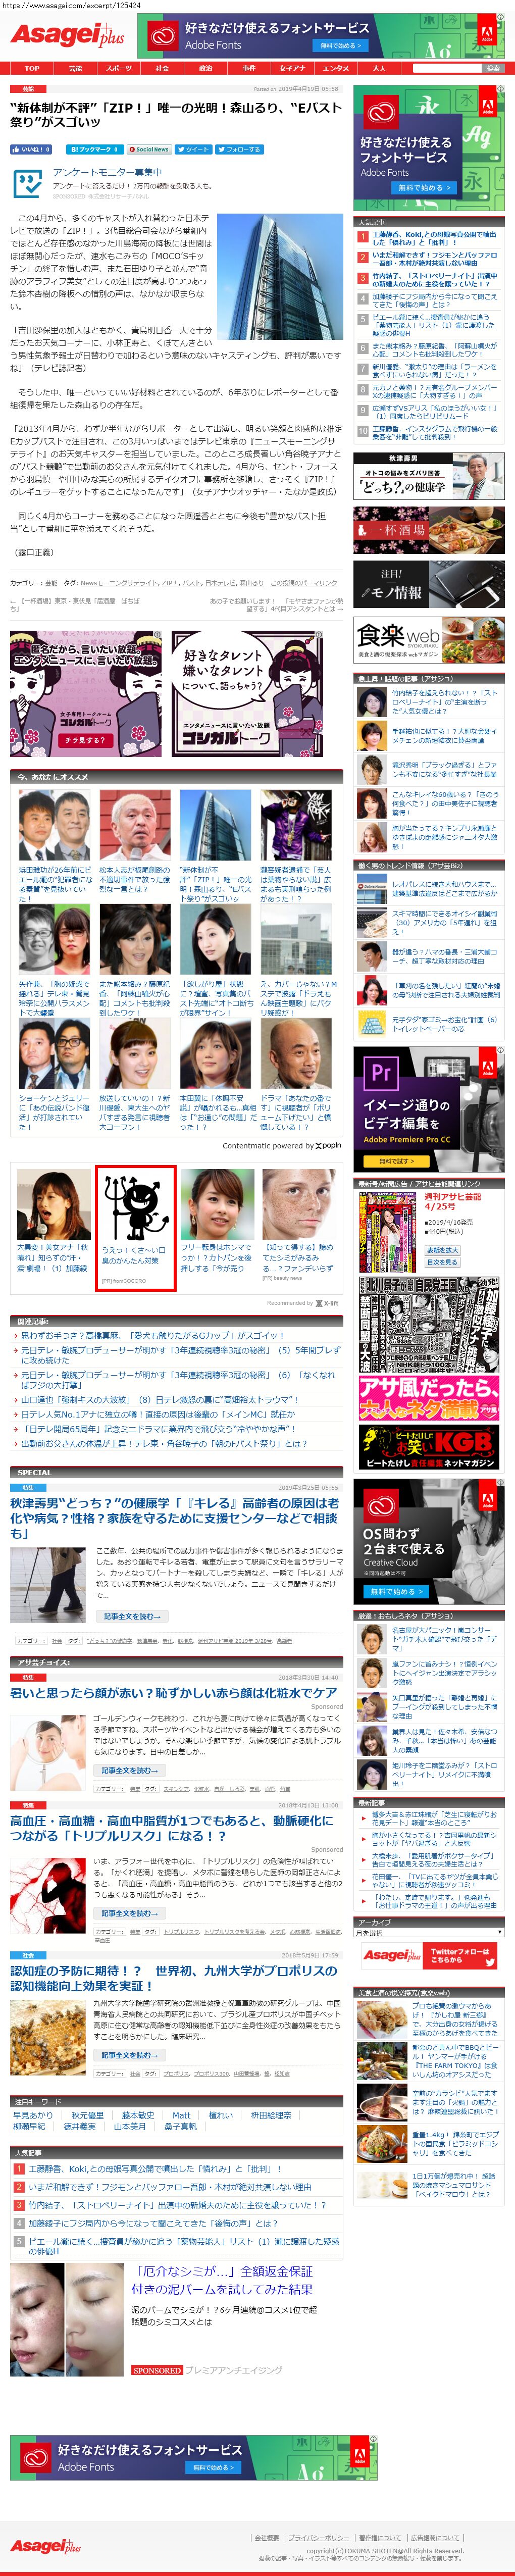The height and width of the screenshot is (2576, 515).
Task: Click the ツイート share button
Action: tap(193, 149)
